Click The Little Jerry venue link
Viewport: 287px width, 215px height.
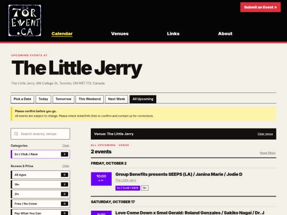pyautogui.click(x=126, y=180)
